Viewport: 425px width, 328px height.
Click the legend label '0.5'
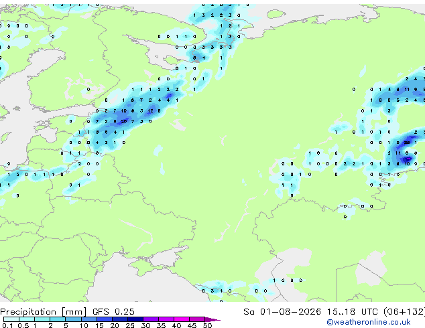point(23,325)
